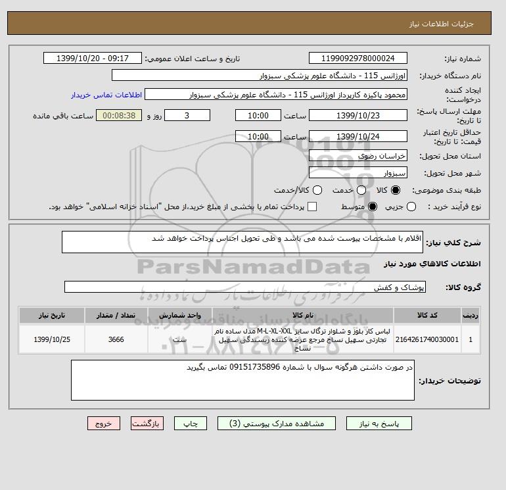Click the چاپ print button
Screen dimensions: 506x490
pos(191,423)
